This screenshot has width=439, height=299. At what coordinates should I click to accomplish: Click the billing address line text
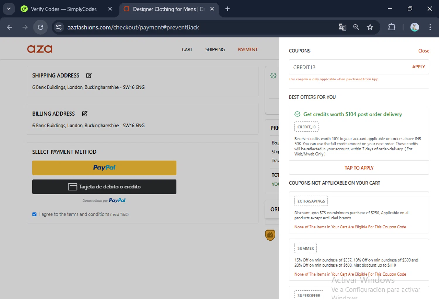(88, 125)
